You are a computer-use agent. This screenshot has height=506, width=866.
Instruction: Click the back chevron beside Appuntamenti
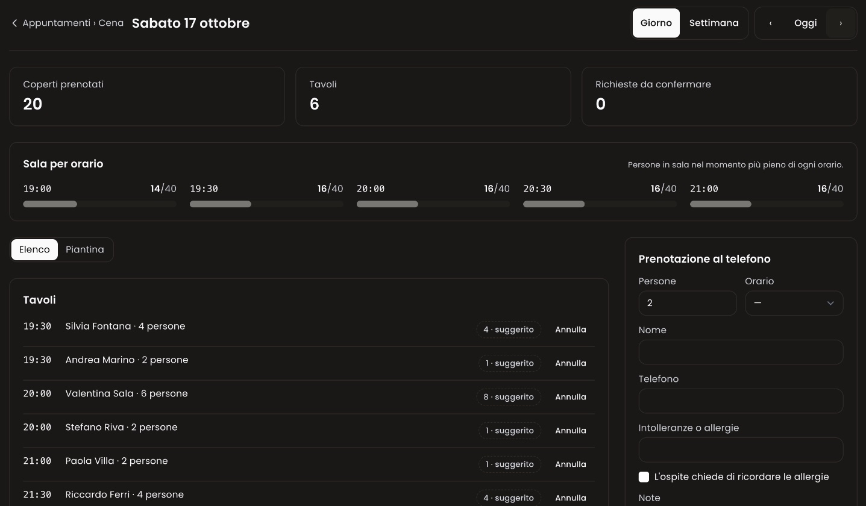click(x=14, y=23)
